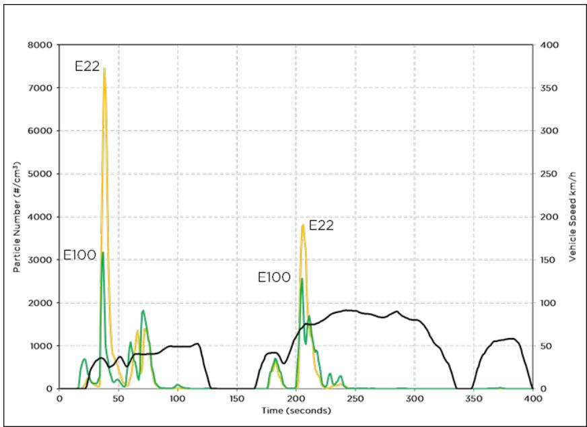Image resolution: width=587 pixels, height=427 pixels.
Task: Click the 200 tick label on the time axis
Action: [x=296, y=399]
